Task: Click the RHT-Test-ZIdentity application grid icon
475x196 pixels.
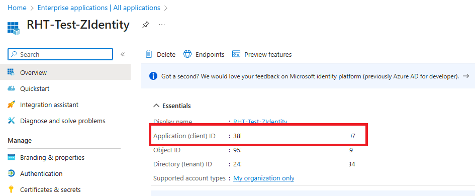Action: [14, 28]
